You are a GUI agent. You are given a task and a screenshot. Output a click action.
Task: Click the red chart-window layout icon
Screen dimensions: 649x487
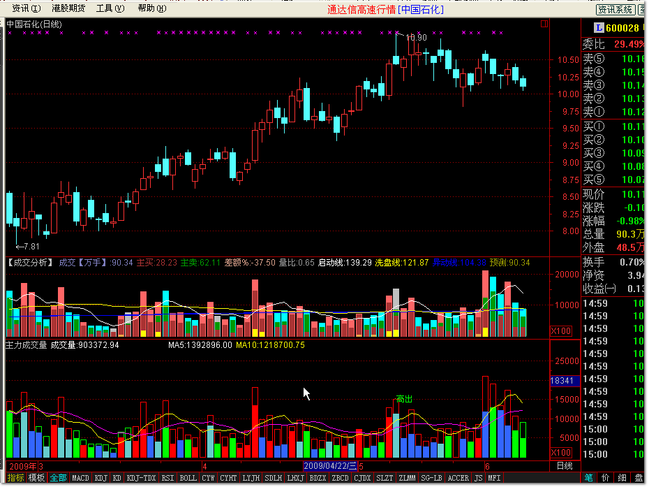click(x=544, y=24)
